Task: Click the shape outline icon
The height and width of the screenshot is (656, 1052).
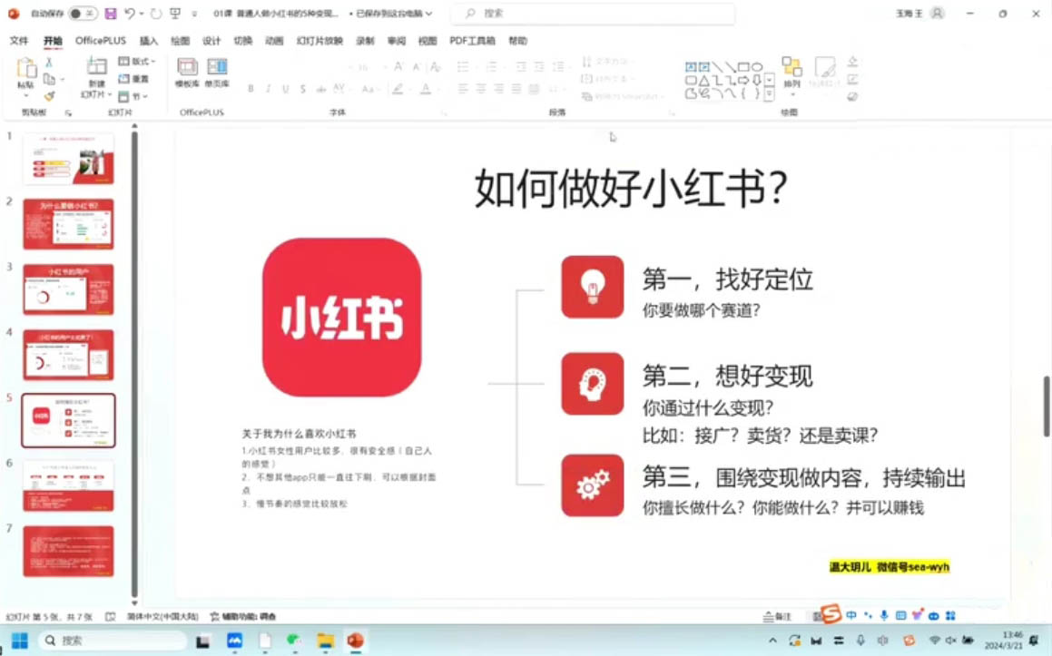Action: (x=852, y=79)
